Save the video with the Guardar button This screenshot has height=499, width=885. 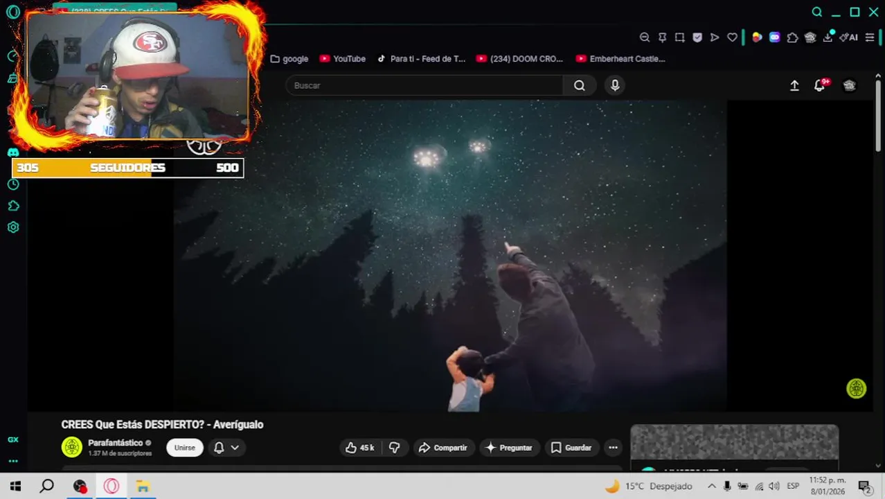(x=572, y=448)
